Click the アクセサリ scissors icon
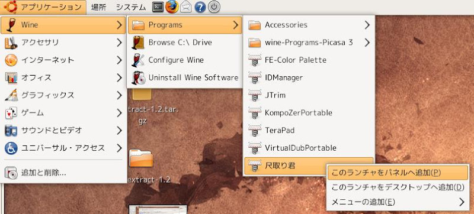The width and height of the screenshot is (474, 214). coord(11,43)
